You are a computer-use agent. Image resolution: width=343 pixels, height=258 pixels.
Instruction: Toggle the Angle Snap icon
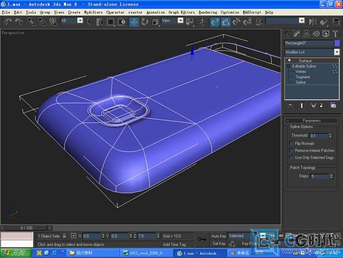[225, 22]
